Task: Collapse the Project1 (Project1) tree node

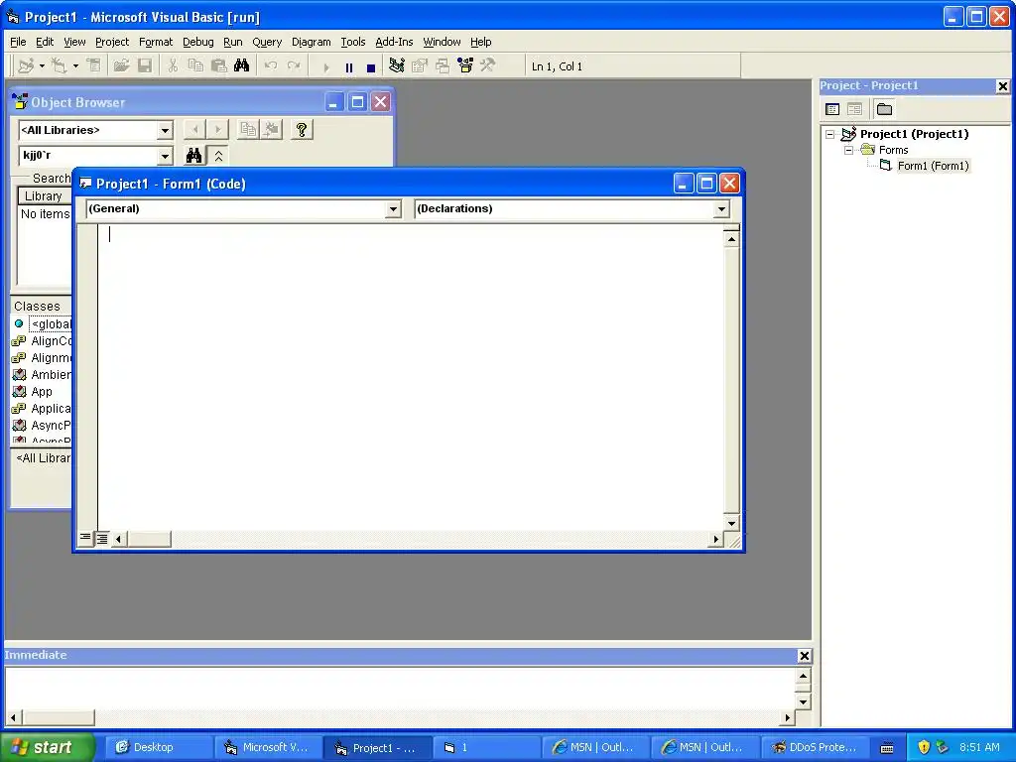Action: pyautogui.click(x=830, y=135)
